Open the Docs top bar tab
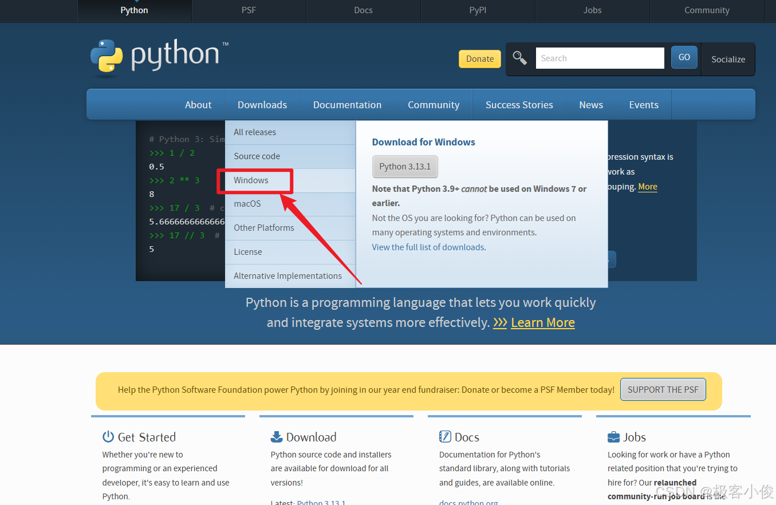776x505 pixels. coord(364,10)
